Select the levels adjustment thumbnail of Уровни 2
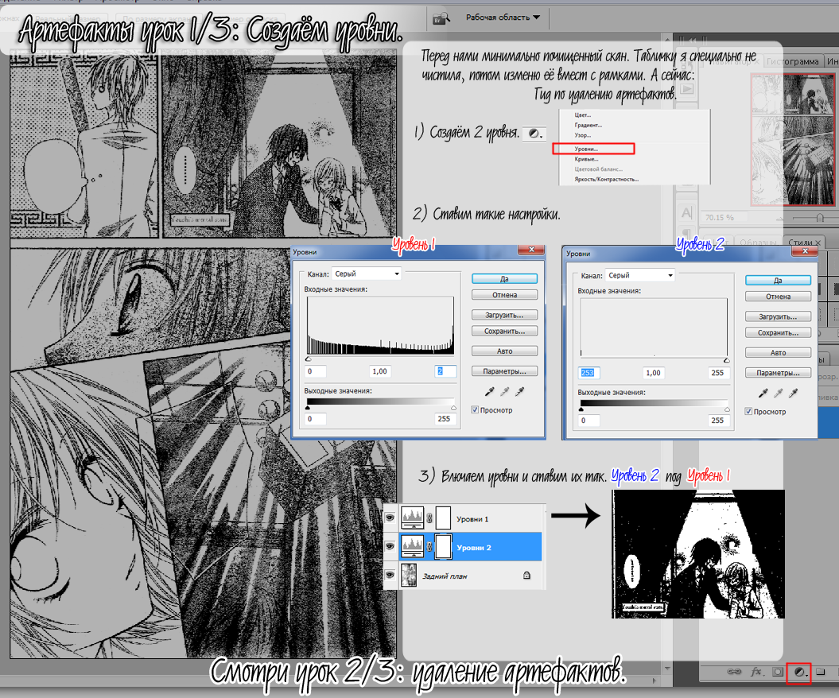Image resolution: width=839 pixels, height=698 pixels. [x=412, y=547]
